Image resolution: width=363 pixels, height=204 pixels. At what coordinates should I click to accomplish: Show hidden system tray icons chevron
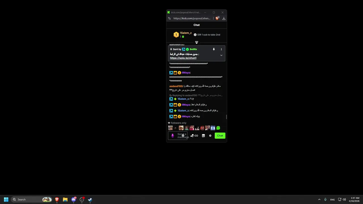point(319,199)
